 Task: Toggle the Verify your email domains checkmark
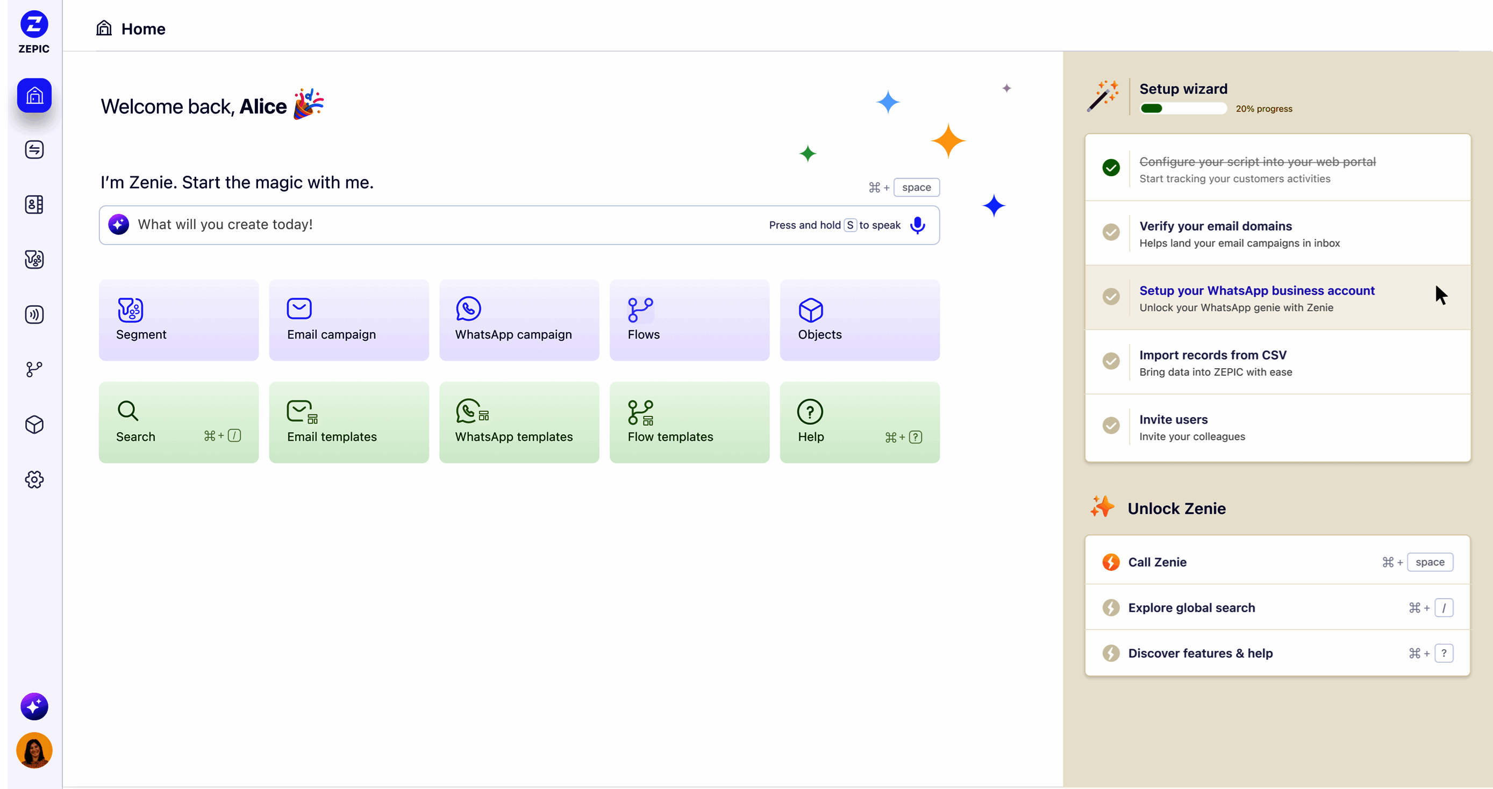[x=1111, y=232]
